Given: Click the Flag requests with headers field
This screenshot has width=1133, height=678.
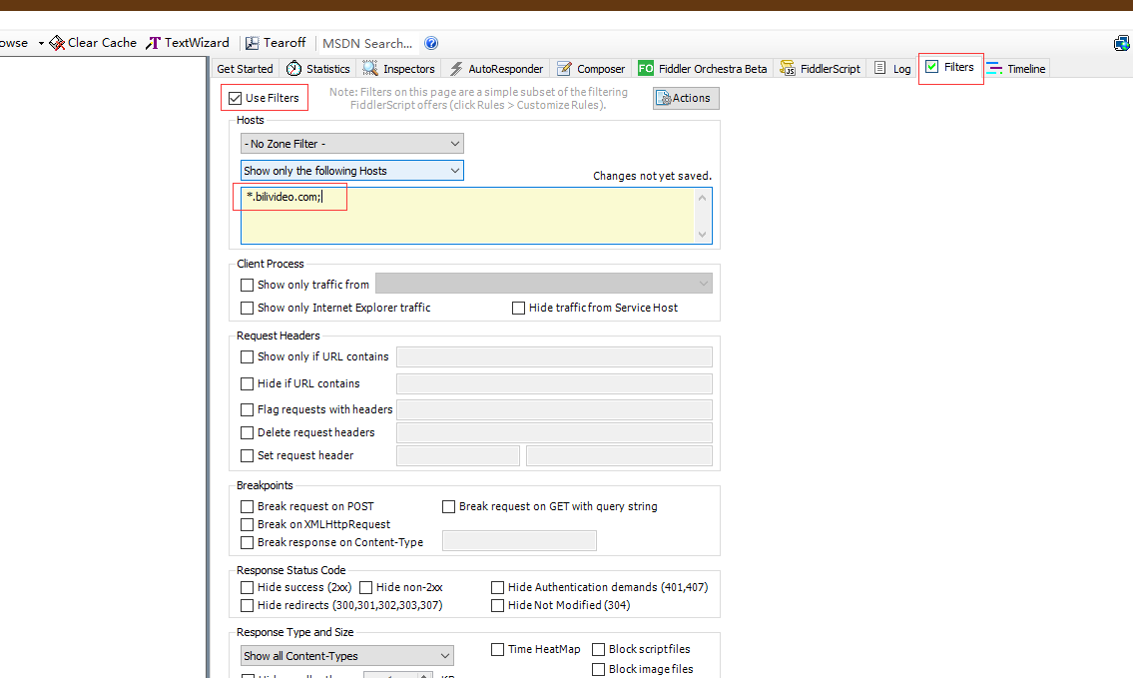Looking at the screenshot, I should tap(554, 409).
